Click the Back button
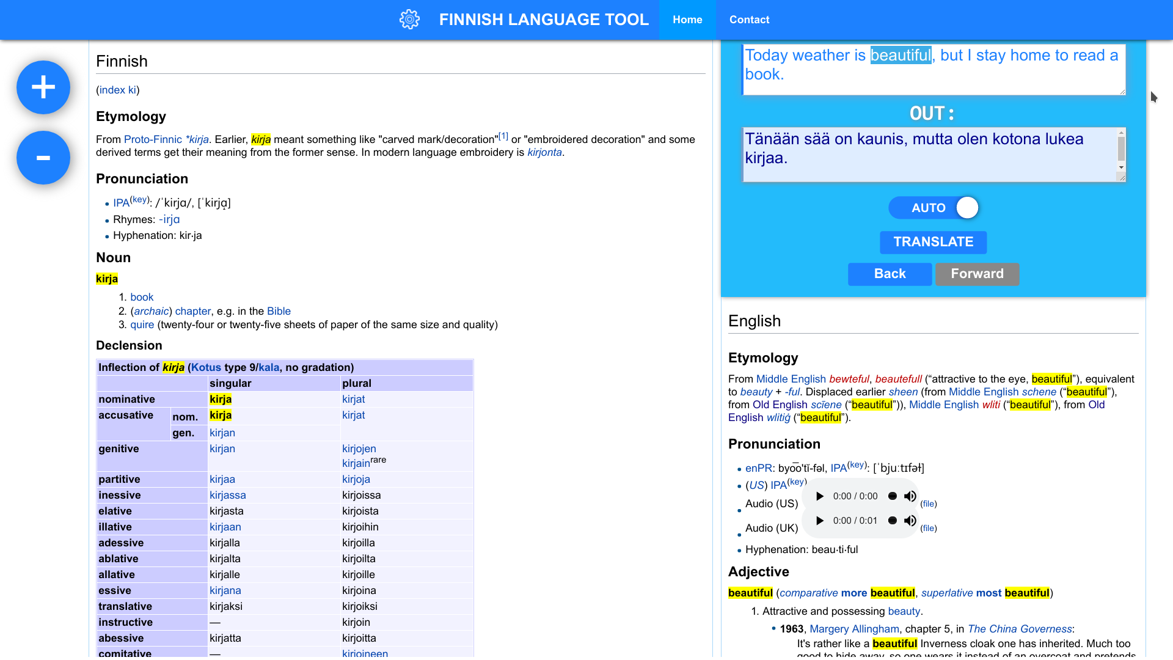The width and height of the screenshot is (1173, 660). click(890, 274)
